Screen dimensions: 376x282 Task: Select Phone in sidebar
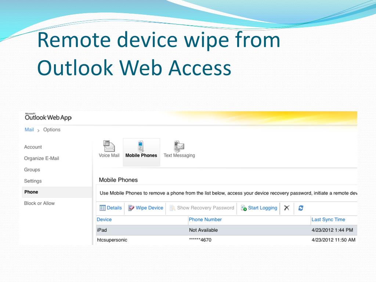pyautogui.click(x=57, y=192)
